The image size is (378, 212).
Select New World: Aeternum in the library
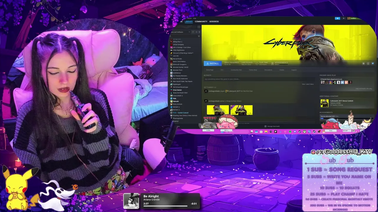[x=180, y=79]
